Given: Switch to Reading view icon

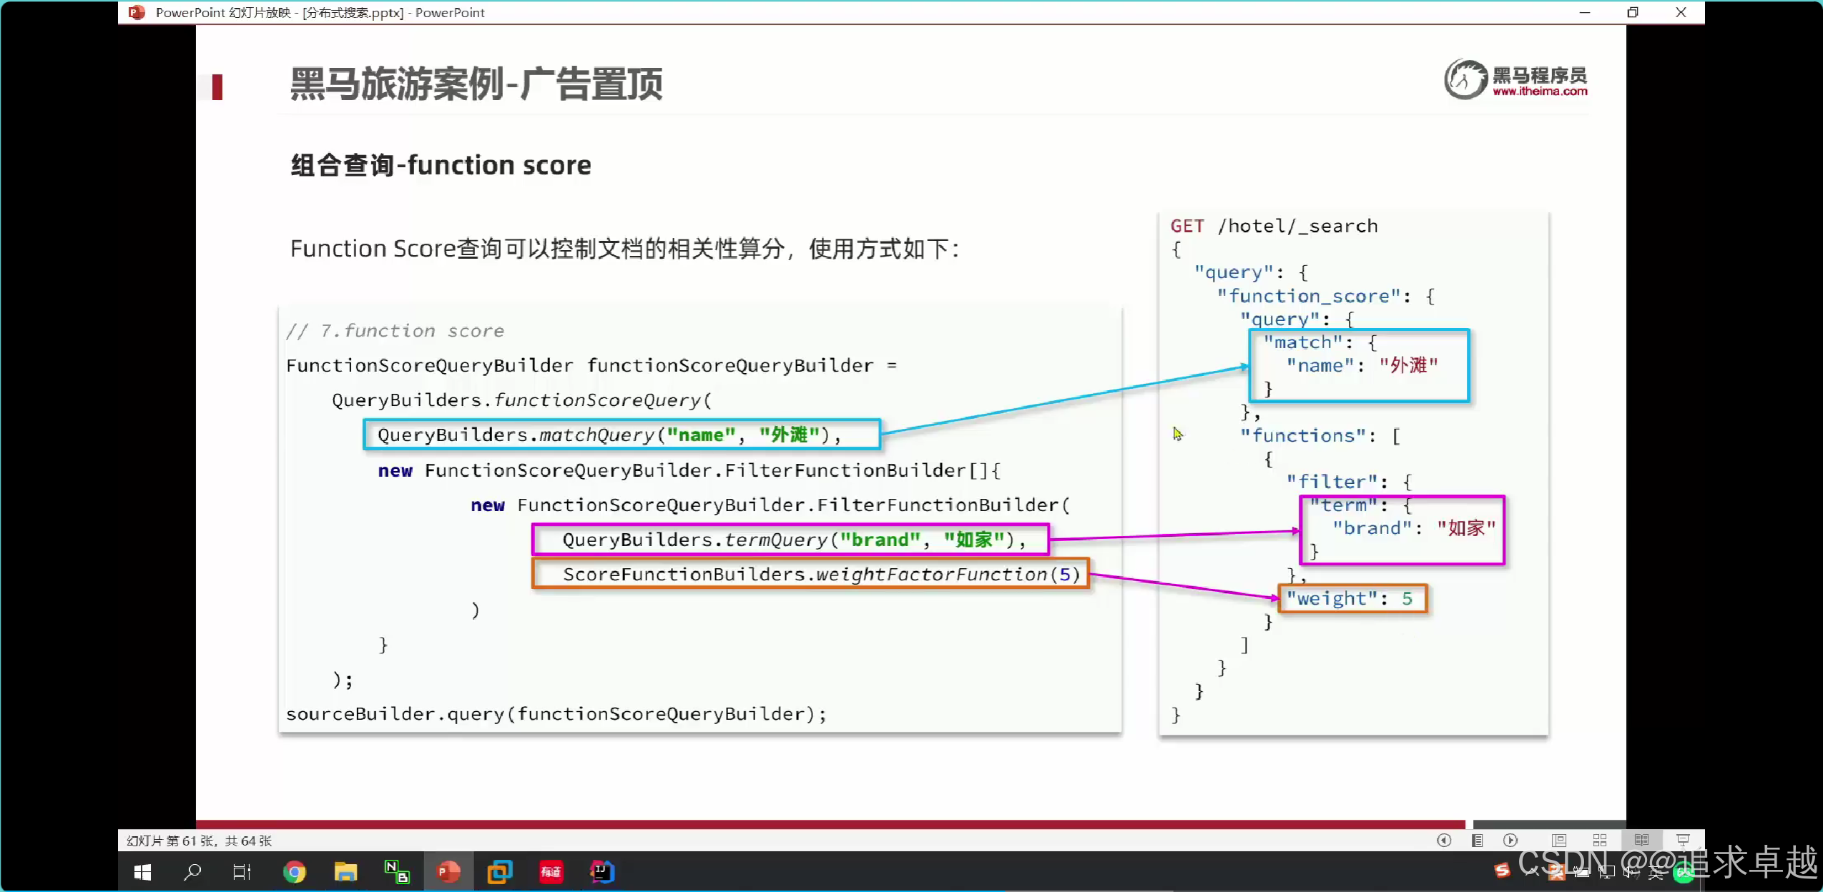Looking at the screenshot, I should click(x=1641, y=841).
